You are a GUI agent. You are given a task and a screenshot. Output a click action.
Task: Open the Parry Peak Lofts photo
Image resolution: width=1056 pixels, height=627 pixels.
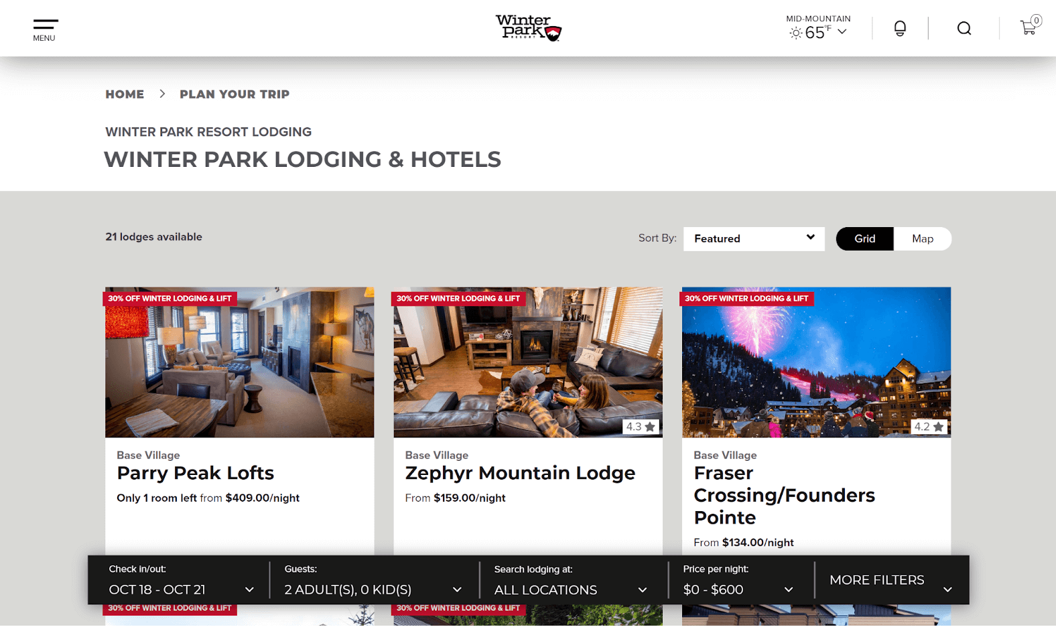tap(240, 362)
